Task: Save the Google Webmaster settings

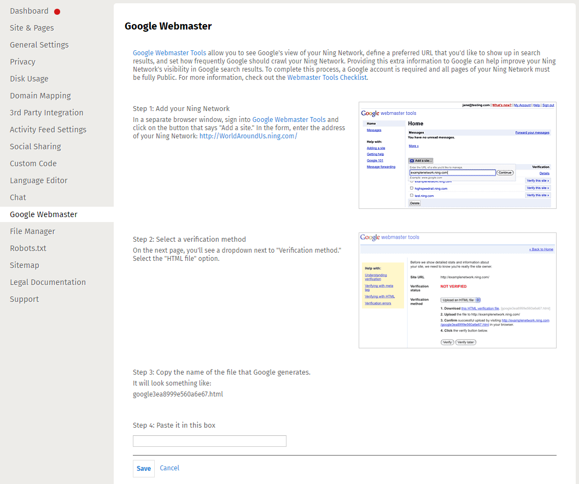Action: (x=144, y=469)
